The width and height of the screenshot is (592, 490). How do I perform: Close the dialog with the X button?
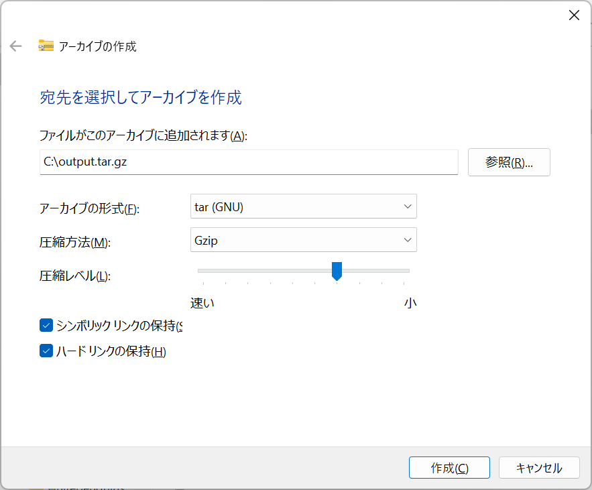(574, 15)
